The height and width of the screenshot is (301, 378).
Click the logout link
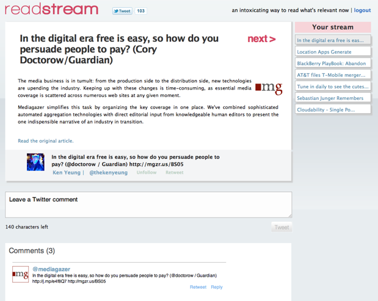362,10
